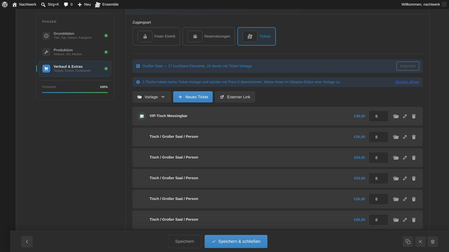Click Speichern without closing
This screenshot has width=449, height=252.
click(x=185, y=241)
